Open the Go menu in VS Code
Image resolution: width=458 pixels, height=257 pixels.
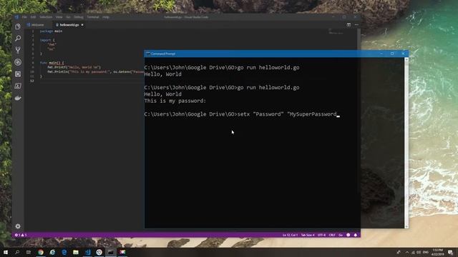(x=68, y=17)
